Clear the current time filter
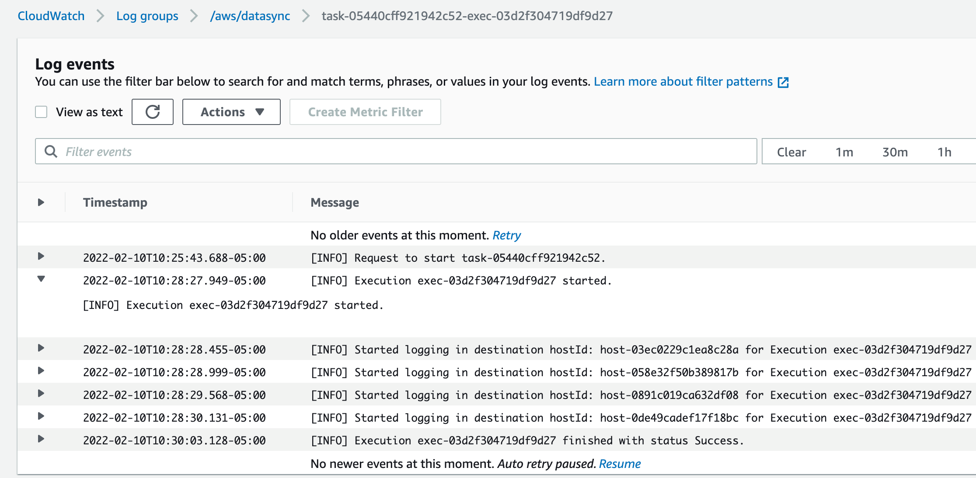The height and width of the screenshot is (478, 976). pyautogui.click(x=791, y=152)
